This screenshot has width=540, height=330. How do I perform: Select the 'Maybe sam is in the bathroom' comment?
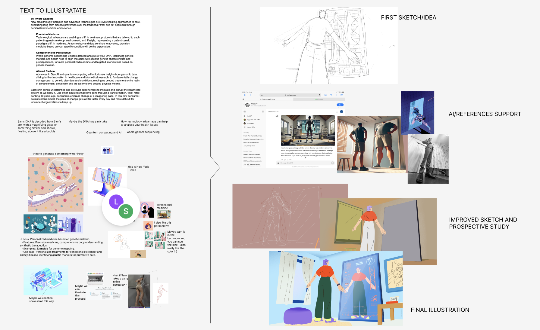coord(177,242)
